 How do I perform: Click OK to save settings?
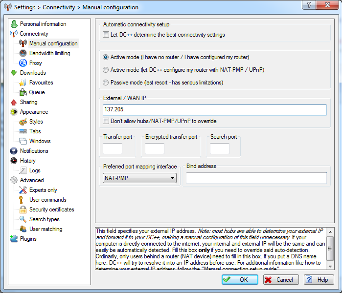240,279
